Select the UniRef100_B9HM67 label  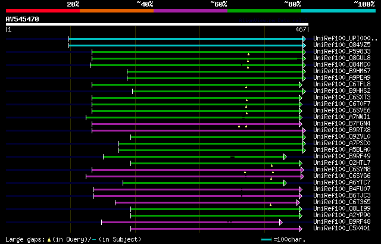point(342,71)
